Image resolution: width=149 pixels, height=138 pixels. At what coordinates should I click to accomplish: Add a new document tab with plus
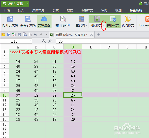point(98,35)
